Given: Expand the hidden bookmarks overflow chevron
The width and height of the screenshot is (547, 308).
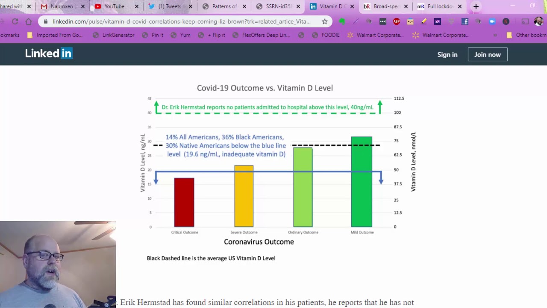Looking at the screenshot, I should point(495,35).
